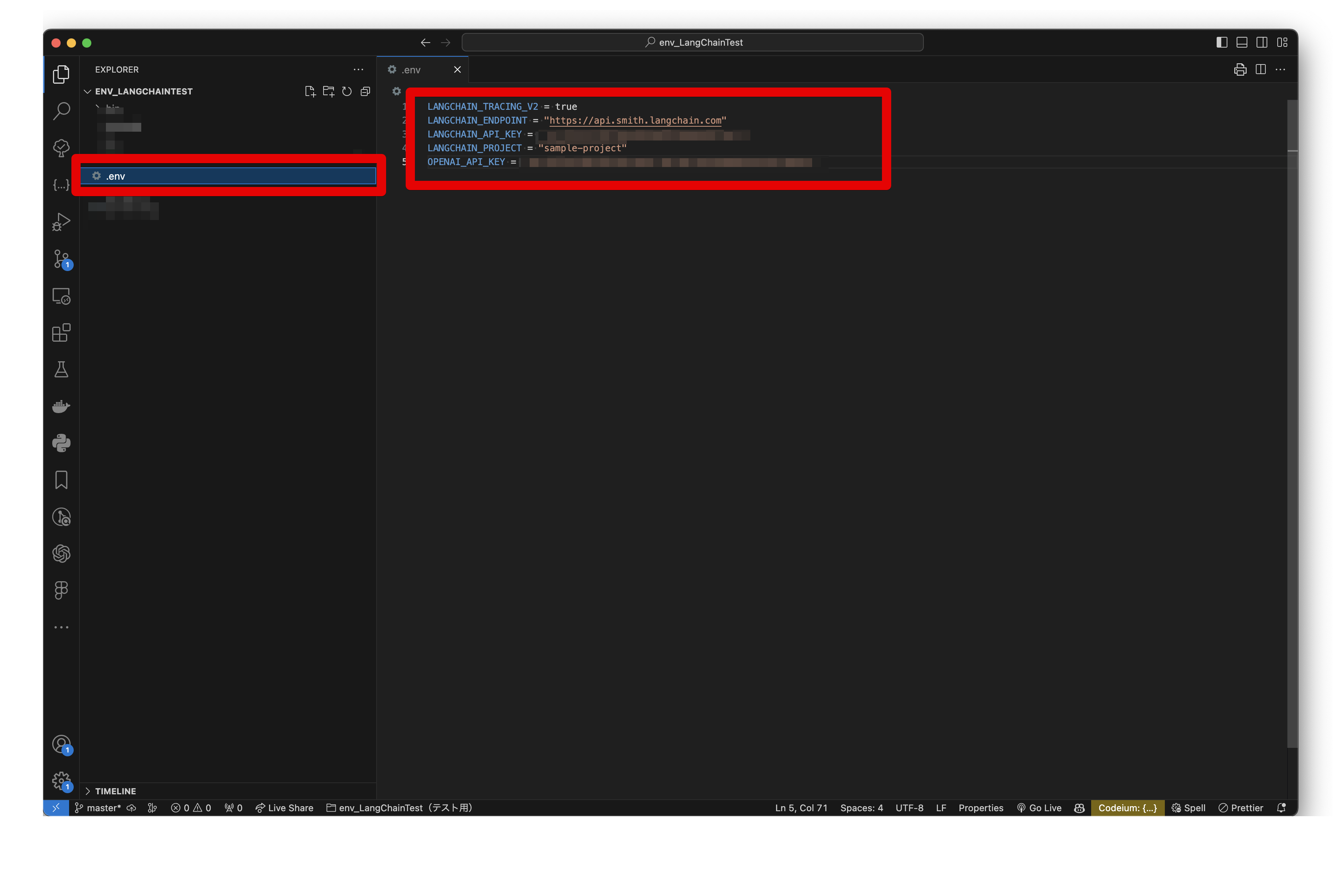Open the Extensions view

point(61,333)
